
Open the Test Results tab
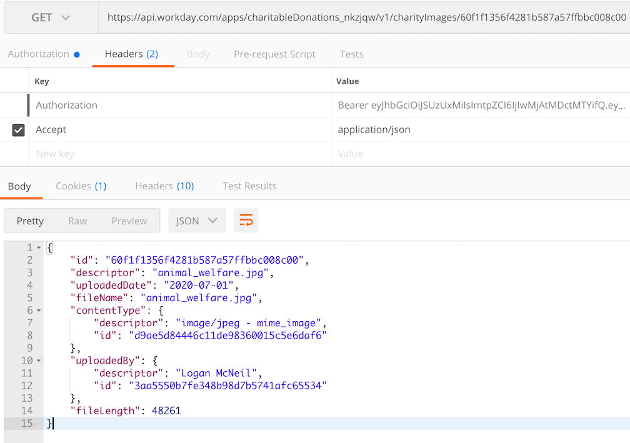[249, 186]
